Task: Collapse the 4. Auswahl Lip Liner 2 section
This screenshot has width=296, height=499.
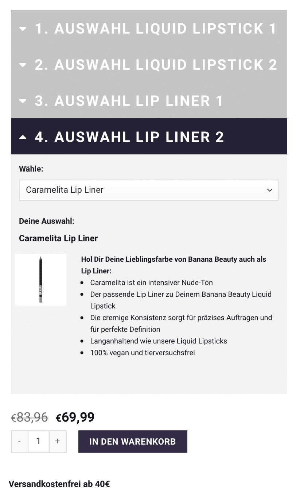Action: tap(149, 137)
